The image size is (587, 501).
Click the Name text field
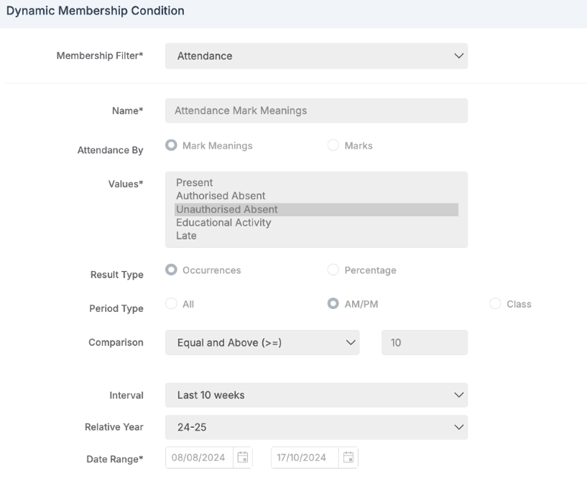pos(316,110)
